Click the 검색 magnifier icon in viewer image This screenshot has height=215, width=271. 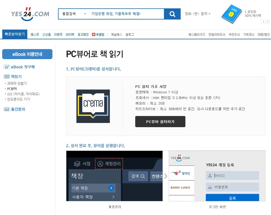pos(143,176)
